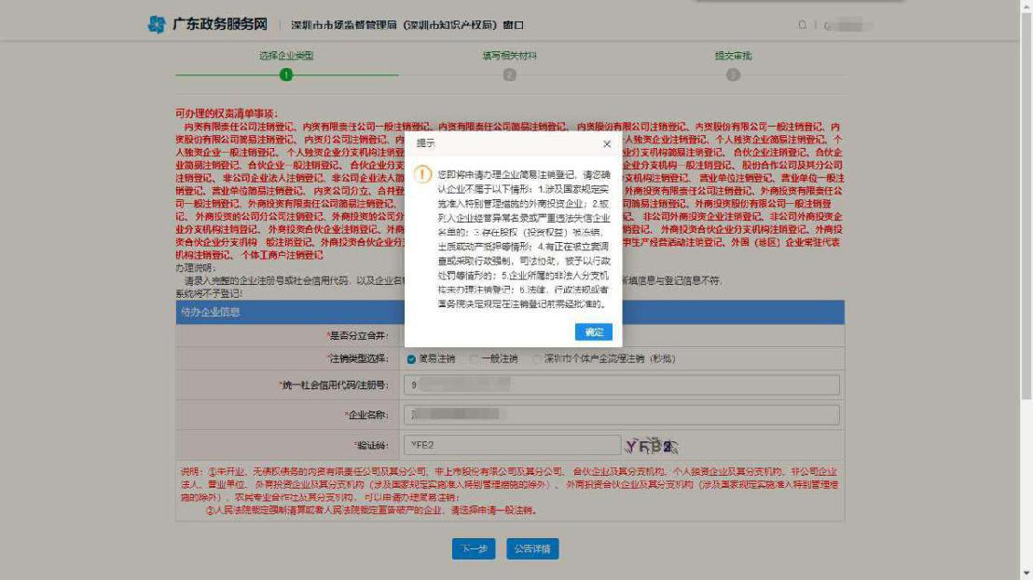Click the 选择企业类型 step label
1033x580 pixels.
click(x=286, y=56)
